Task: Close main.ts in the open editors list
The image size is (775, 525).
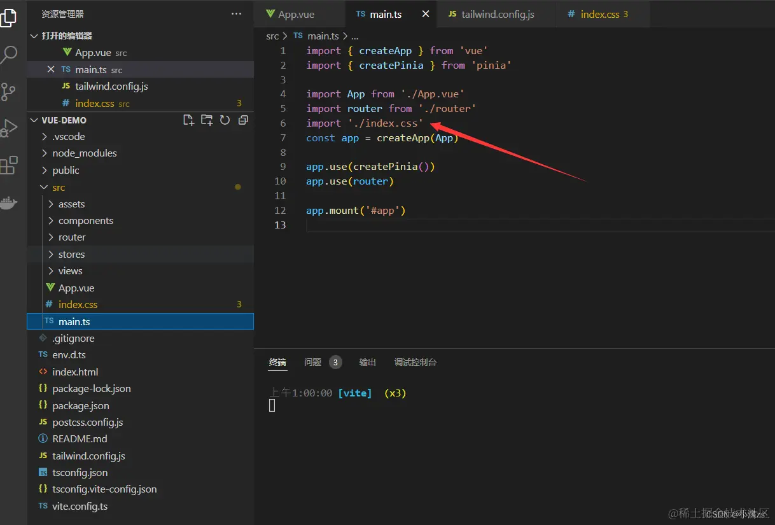Action: pos(51,69)
